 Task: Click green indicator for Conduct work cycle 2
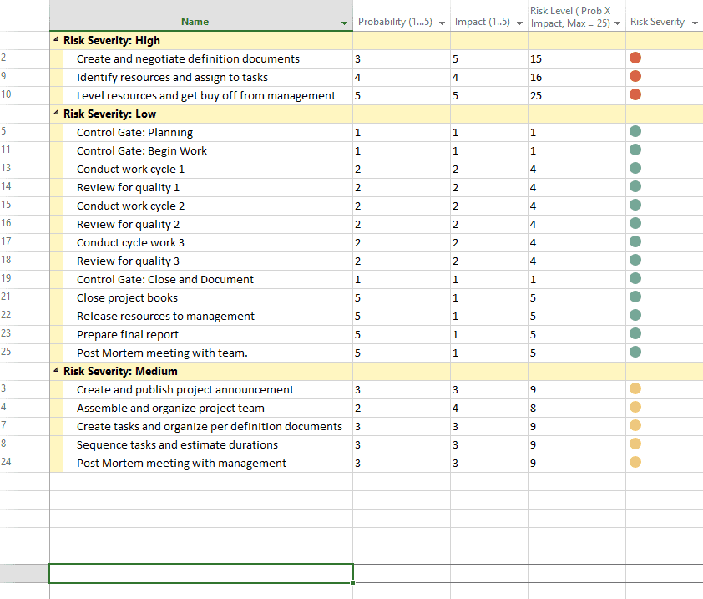coord(635,205)
